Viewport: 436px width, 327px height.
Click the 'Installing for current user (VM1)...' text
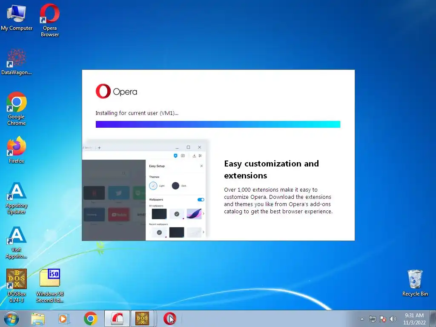coord(137,113)
